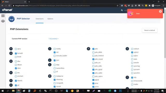The height and width of the screenshot is (93, 166).
Task: Click the browser address bar URL
Action: coord(52,6)
